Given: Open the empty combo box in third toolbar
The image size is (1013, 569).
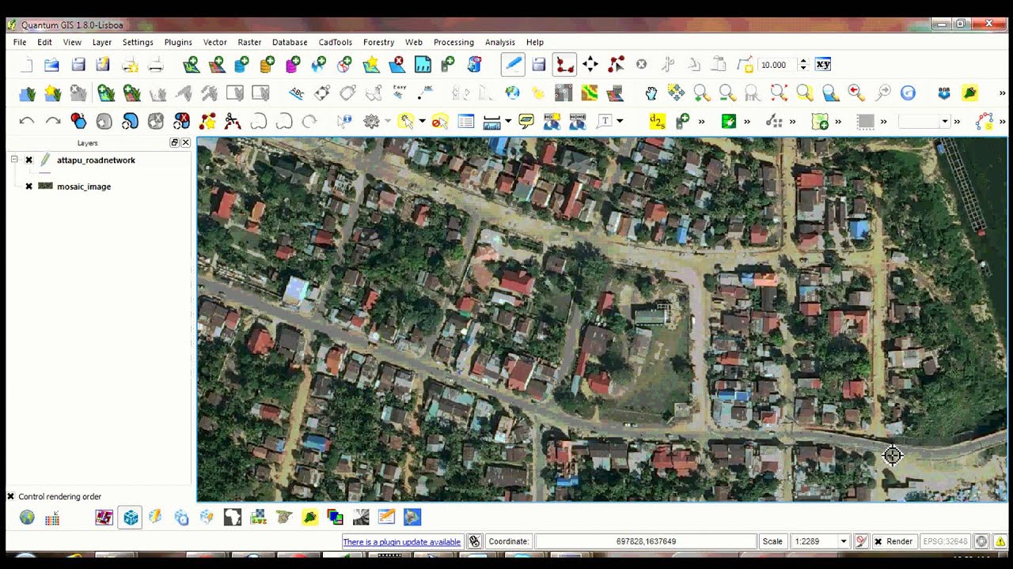Looking at the screenshot, I should pos(924,122).
